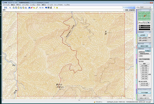Collapse the 山旅倶楽部 panel section
The image size is (154, 104).
(150, 32)
